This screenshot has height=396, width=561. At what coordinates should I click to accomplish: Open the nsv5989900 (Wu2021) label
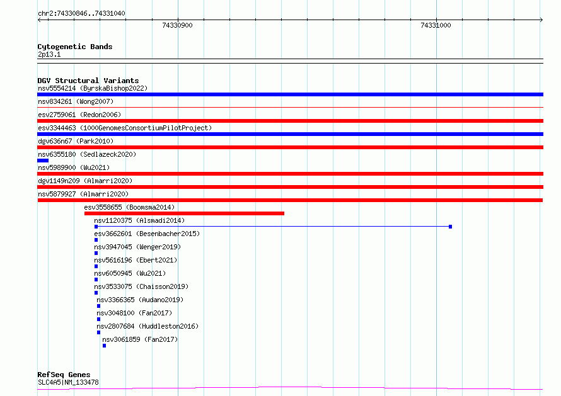74,167
